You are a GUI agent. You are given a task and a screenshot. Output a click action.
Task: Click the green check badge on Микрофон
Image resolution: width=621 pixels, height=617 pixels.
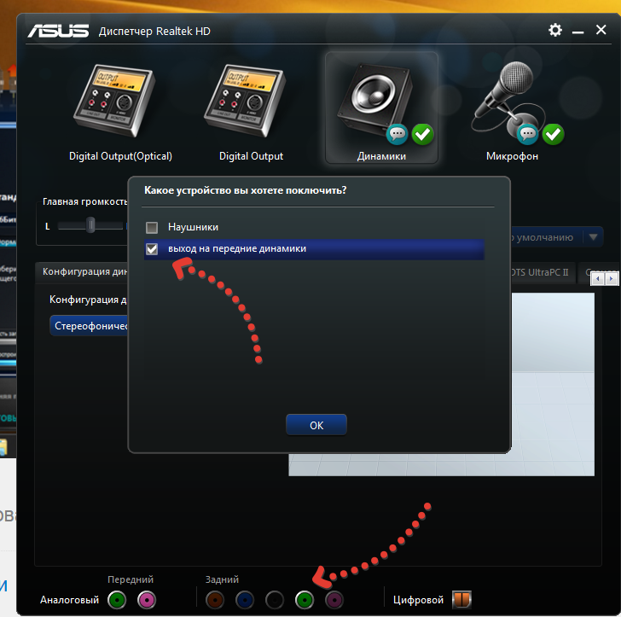tap(553, 135)
